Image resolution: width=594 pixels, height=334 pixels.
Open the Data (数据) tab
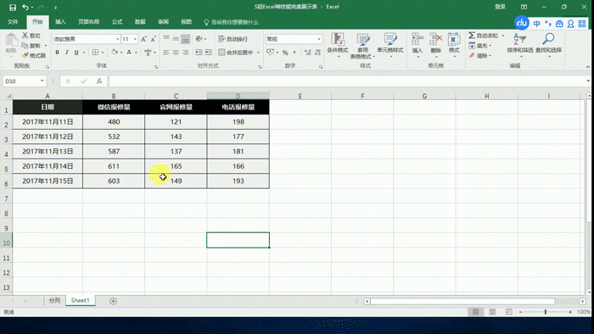[140, 22]
